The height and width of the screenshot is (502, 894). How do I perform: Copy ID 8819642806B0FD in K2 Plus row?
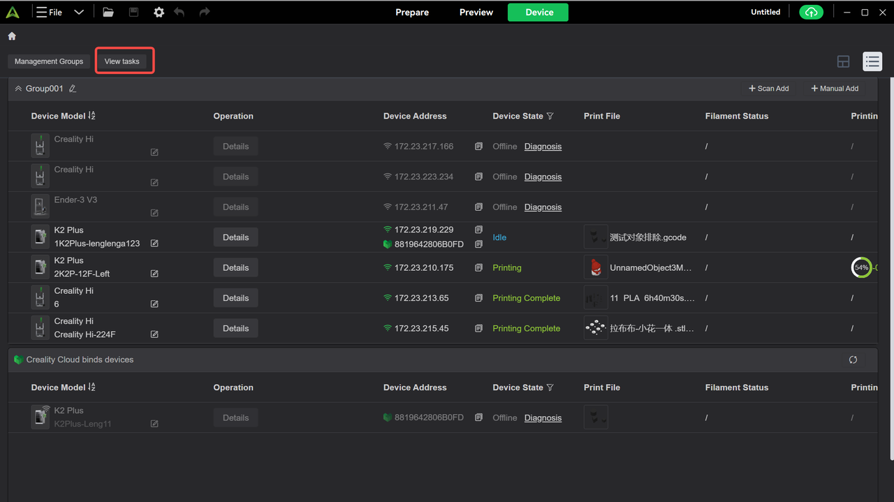[x=478, y=244]
